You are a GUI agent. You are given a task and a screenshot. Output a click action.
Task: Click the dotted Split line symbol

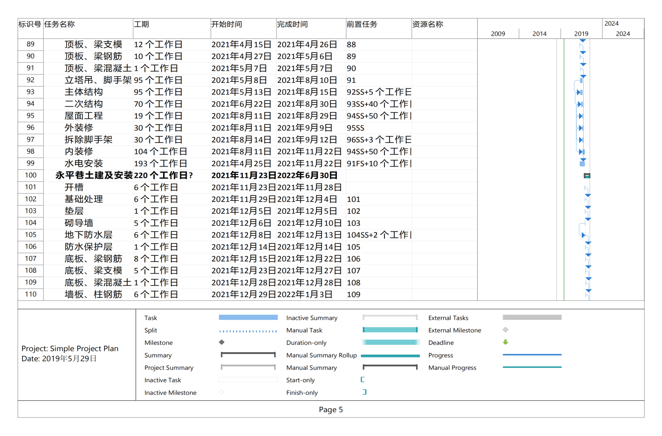[248, 331]
